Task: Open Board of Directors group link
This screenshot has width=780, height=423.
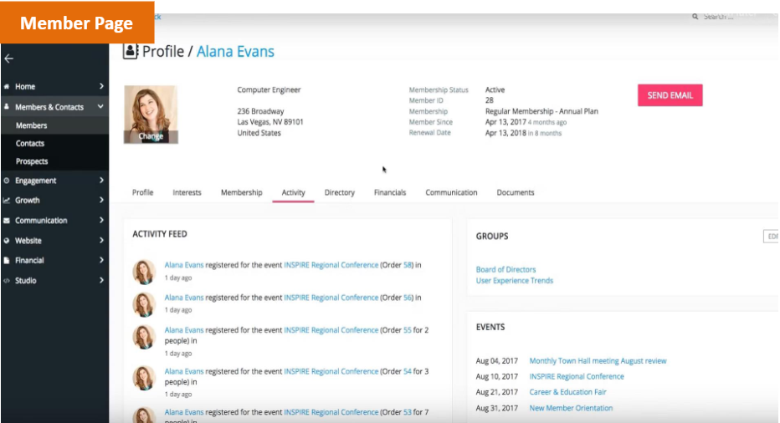Action: point(505,269)
